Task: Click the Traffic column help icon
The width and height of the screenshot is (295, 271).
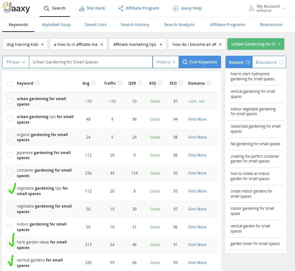Action: pyautogui.click(x=120, y=83)
